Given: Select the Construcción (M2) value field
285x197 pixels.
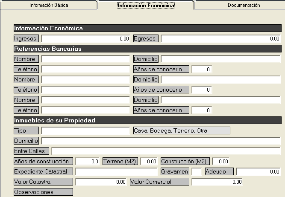Looking at the screenshot, I should coord(221,162).
